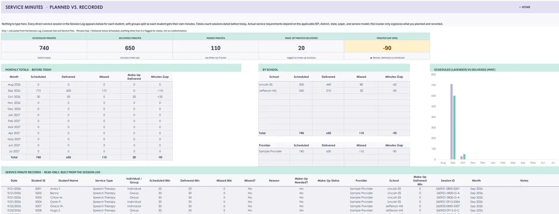Select Jefferson MS in the By School table
This screenshot has width=559, height=214.
tap(267, 90)
